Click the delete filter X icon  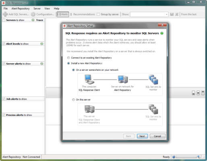[x=177, y=14]
